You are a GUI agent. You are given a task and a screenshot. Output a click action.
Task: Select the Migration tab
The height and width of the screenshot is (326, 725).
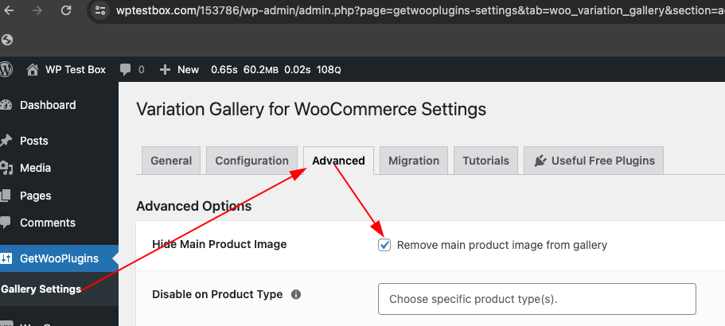tap(414, 161)
